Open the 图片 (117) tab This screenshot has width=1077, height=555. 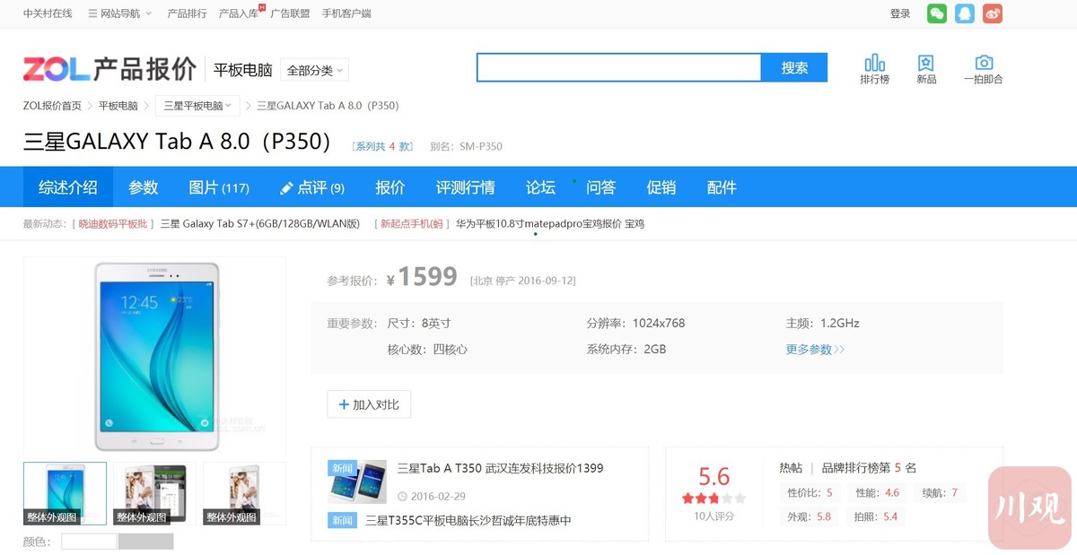coord(219,187)
